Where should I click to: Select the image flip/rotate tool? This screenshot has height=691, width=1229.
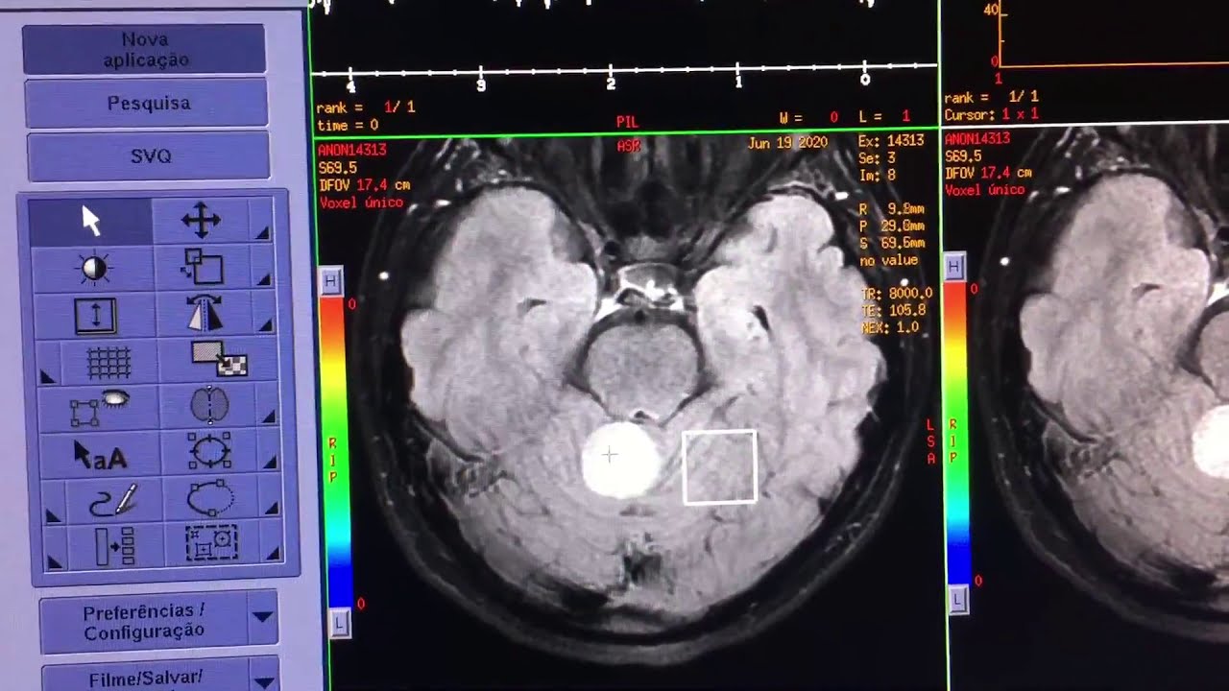(203, 315)
